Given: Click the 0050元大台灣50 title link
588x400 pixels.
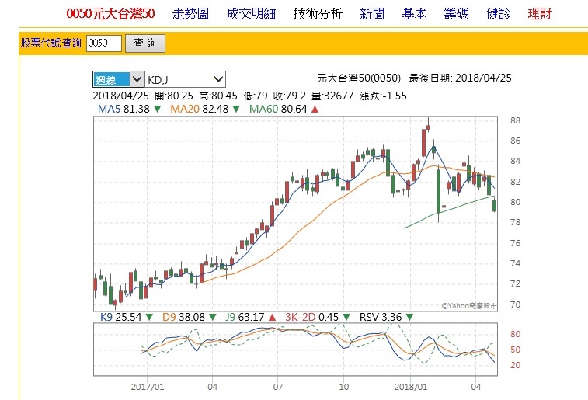Looking at the screenshot, I should (x=110, y=14).
